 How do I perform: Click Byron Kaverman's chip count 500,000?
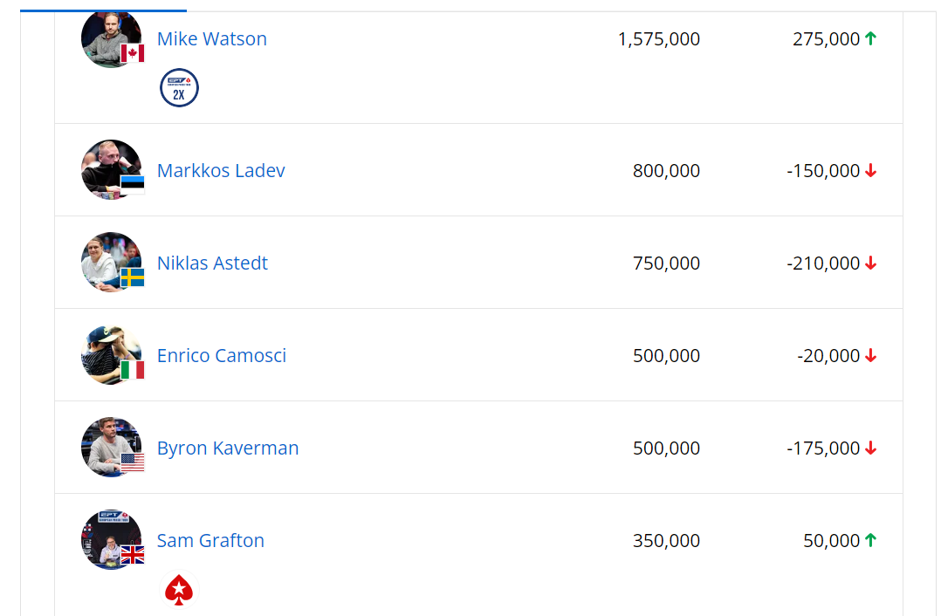click(x=666, y=448)
